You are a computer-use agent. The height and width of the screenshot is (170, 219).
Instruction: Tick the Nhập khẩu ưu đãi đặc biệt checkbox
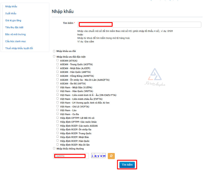pos(54,57)
